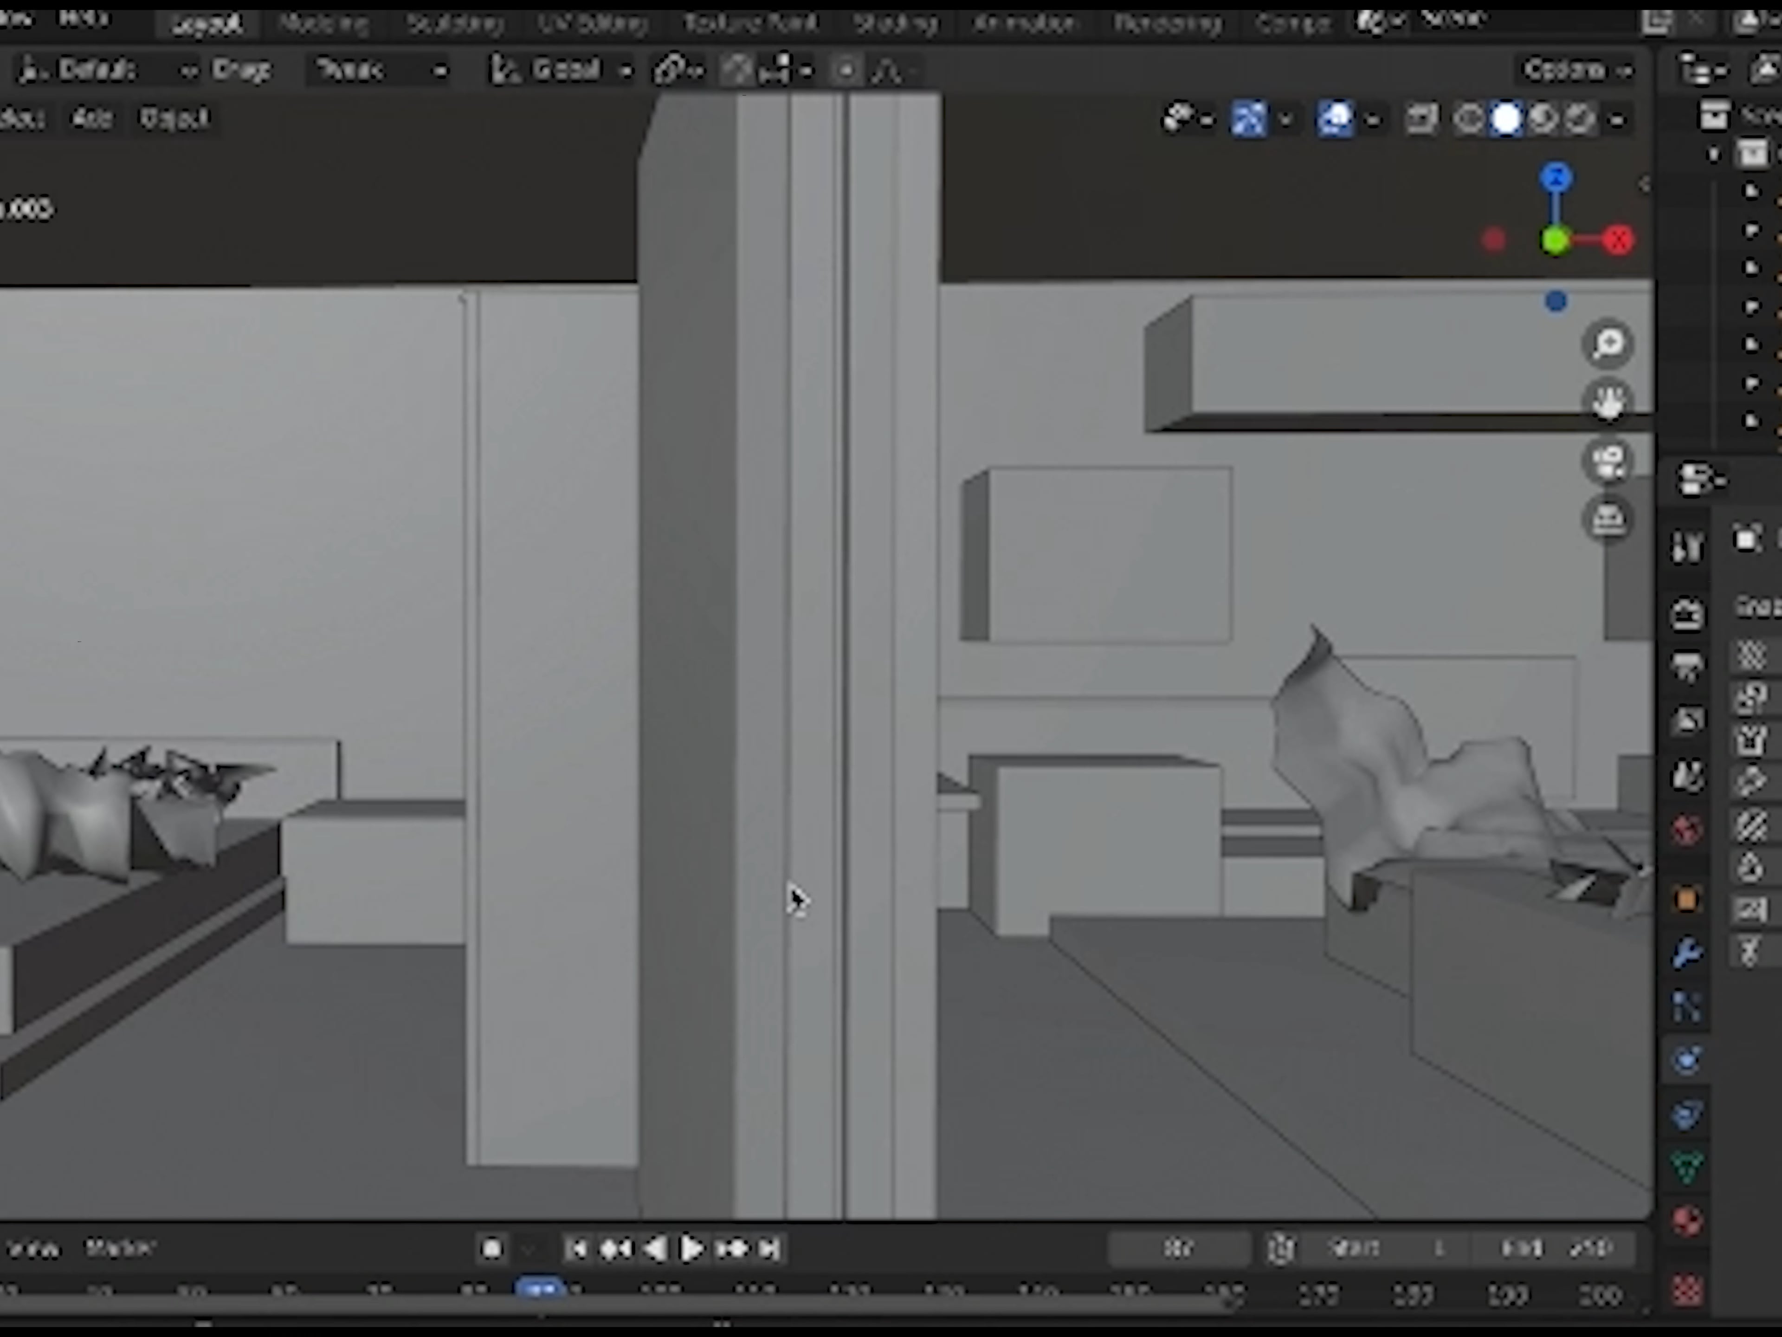Open the Render properties icon in sidebar

1686,615
